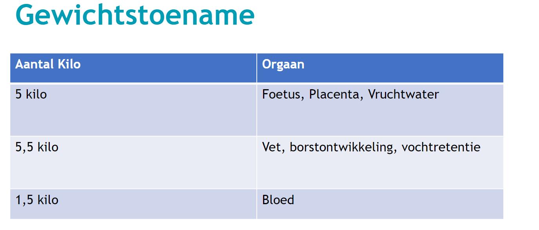
Task: Click the column divider in header row
Action: coord(257,68)
